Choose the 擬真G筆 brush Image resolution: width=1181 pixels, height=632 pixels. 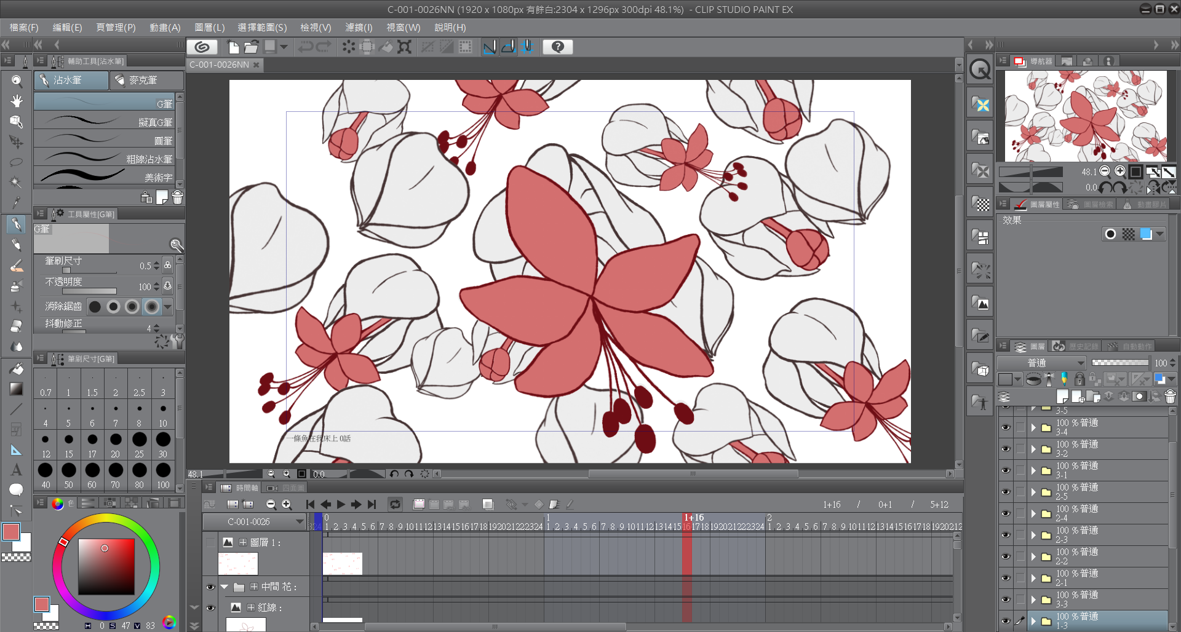(x=105, y=122)
